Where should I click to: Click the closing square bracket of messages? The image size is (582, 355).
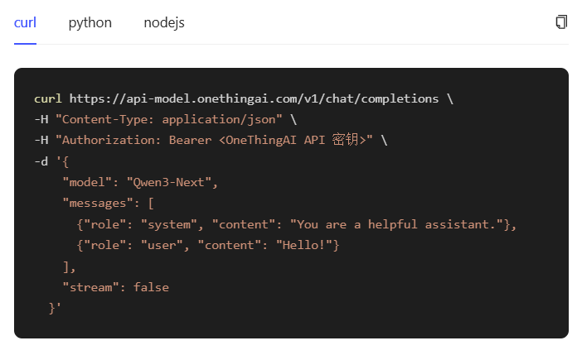(x=66, y=266)
